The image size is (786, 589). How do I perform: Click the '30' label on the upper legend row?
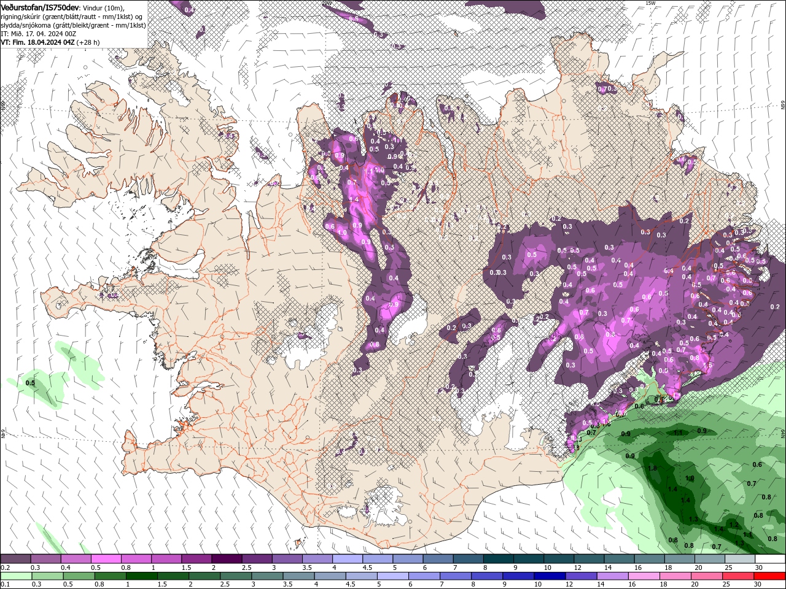coord(759,568)
